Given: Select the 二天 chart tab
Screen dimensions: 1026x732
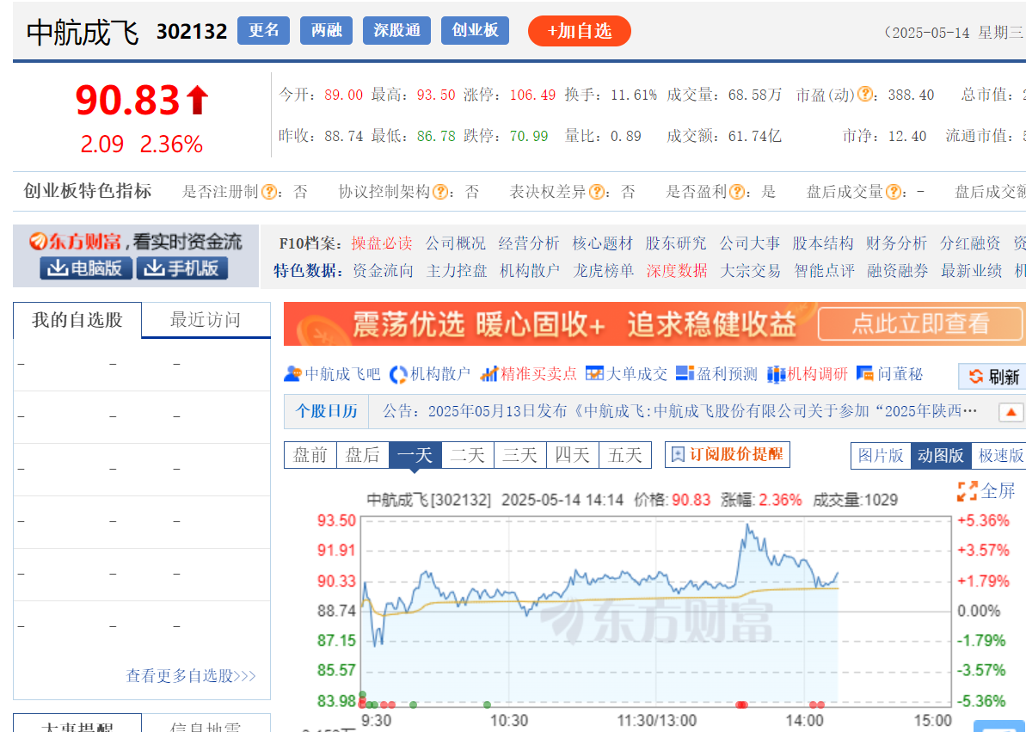Looking at the screenshot, I should [468, 455].
